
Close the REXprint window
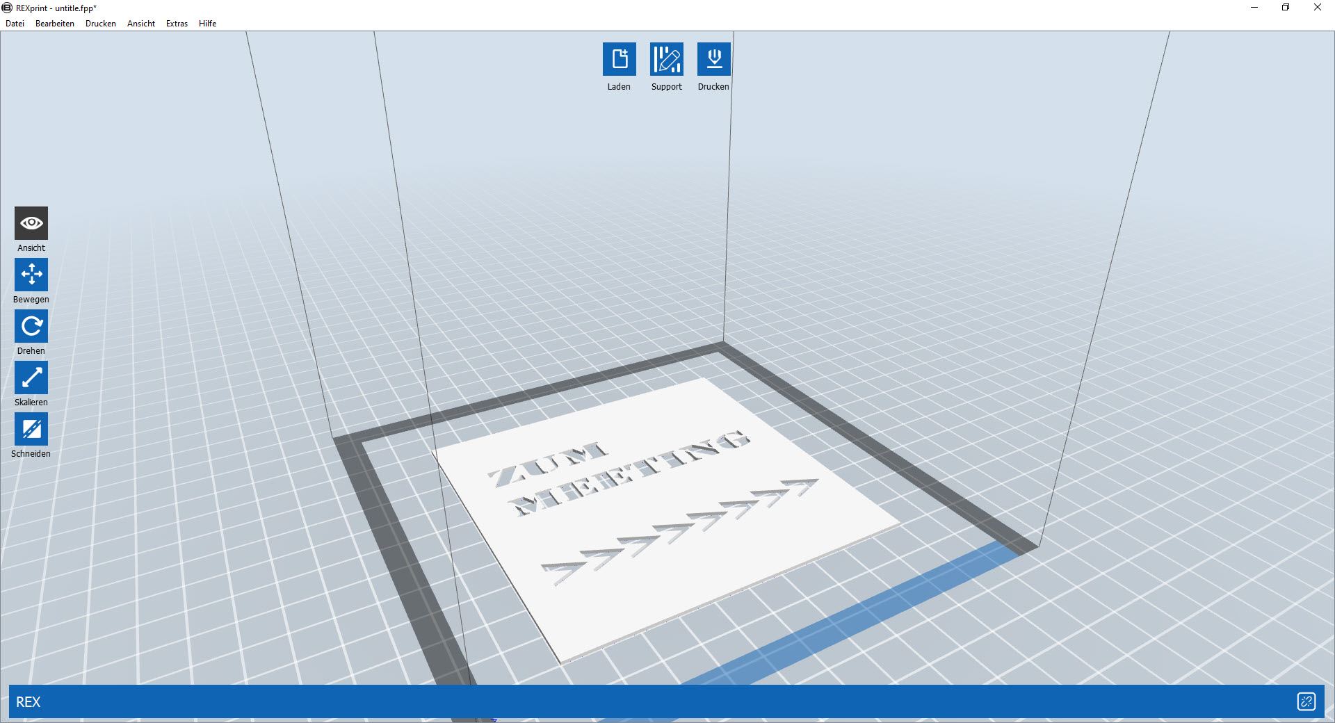point(1317,8)
